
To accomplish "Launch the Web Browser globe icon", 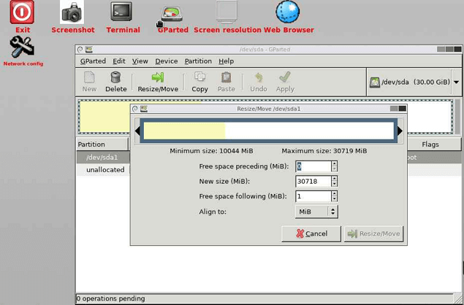I will (287, 13).
